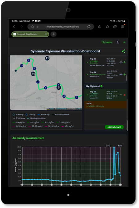This screenshot has height=208, width=139.
Task: Expand Trip 25 details chevron
Action: coord(87,95)
